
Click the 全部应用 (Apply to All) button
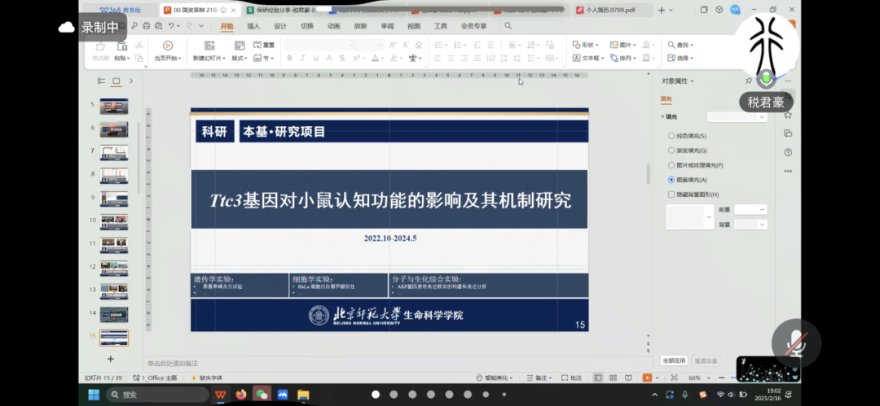pyautogui.click(x=674, y=360)
